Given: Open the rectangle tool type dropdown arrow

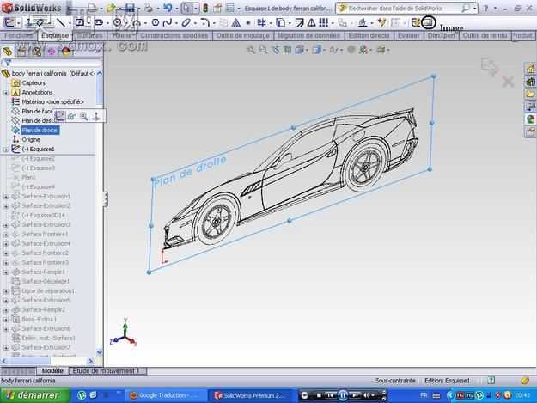Looking at the screenshot, I should click(x=88, y=23).
